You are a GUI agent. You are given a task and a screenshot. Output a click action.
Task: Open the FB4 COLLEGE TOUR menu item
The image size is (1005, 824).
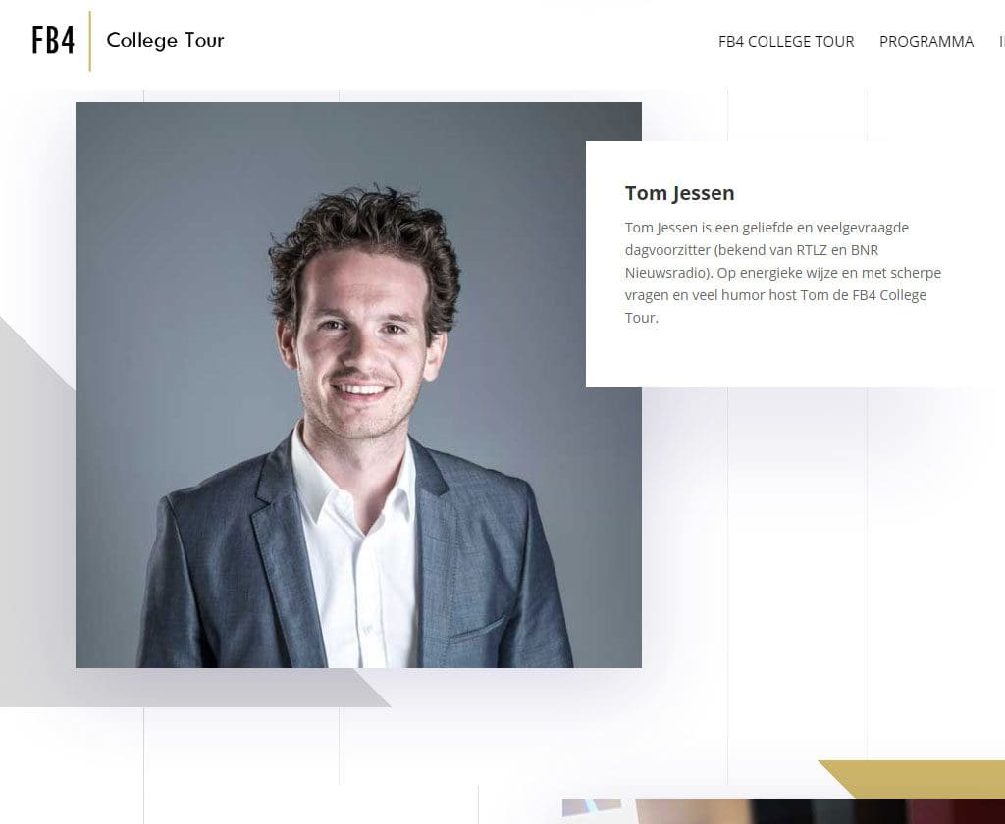point(786,41)
